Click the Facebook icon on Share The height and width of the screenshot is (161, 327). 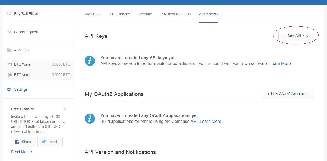tap(17, 142)
